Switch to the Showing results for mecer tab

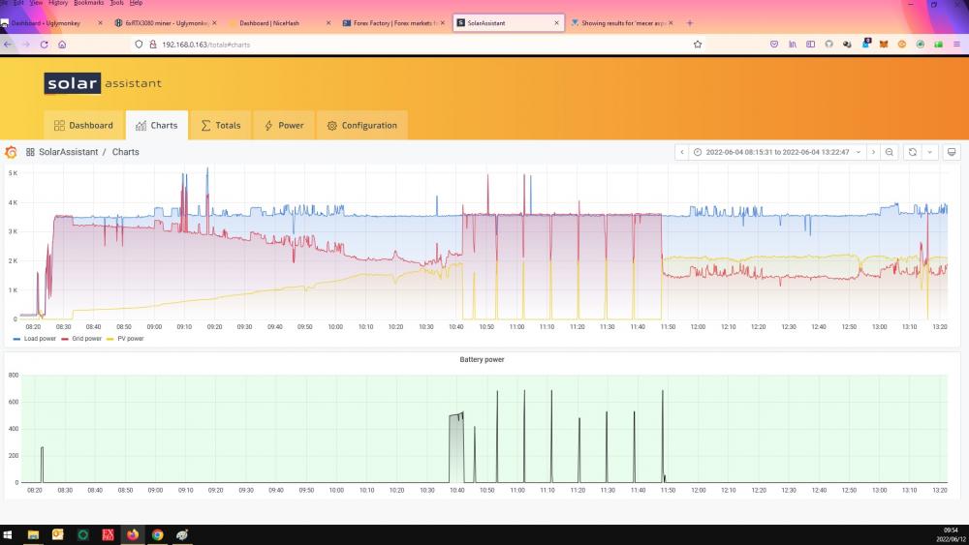click(x=623, y=23)
